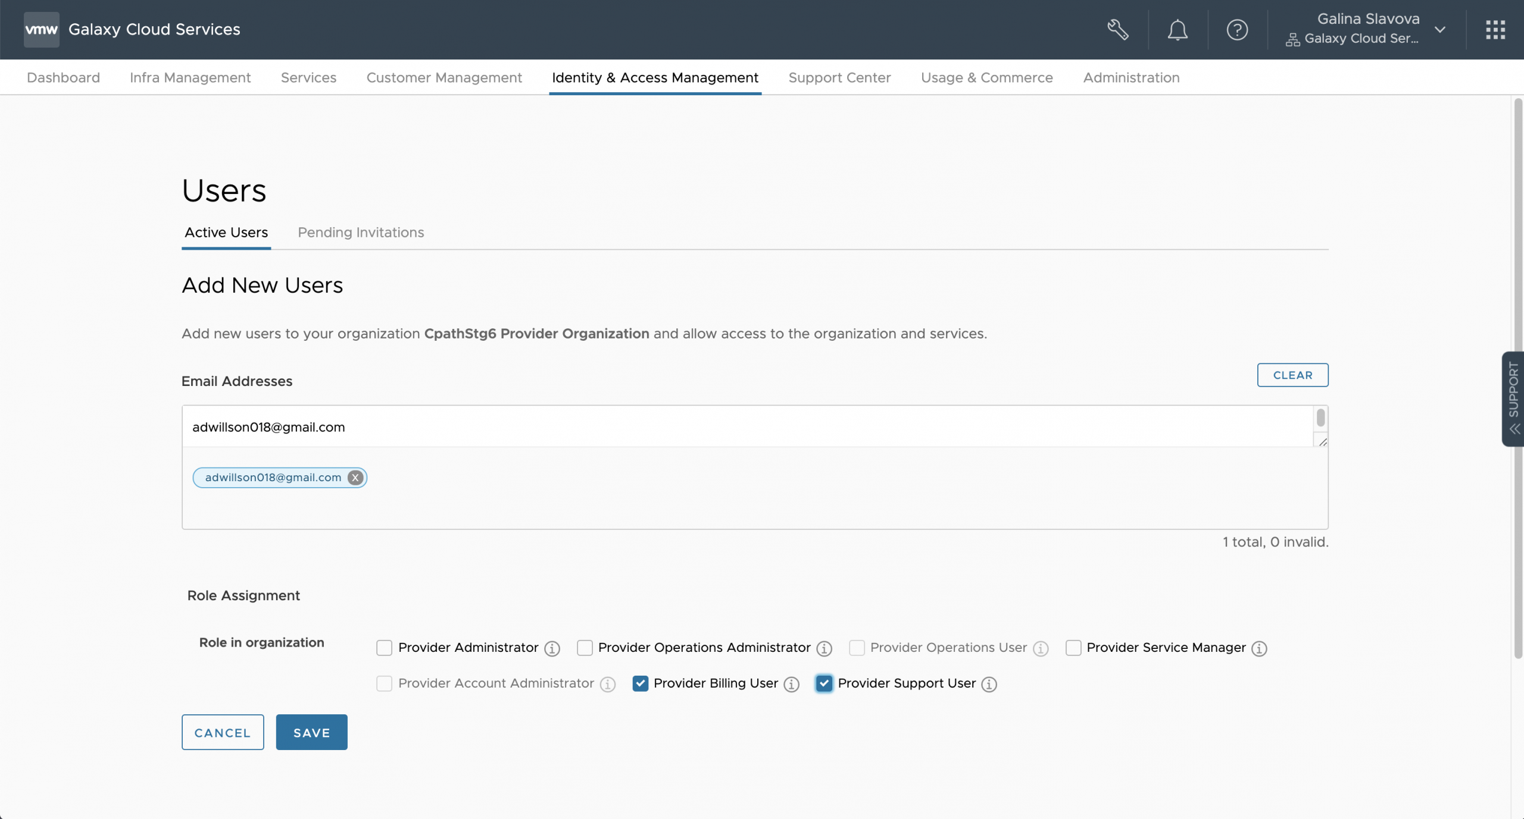The height and width of the screenshot is (819, 1524).
Task: Click the Clear button for emails
Action: coord(1292,375)
